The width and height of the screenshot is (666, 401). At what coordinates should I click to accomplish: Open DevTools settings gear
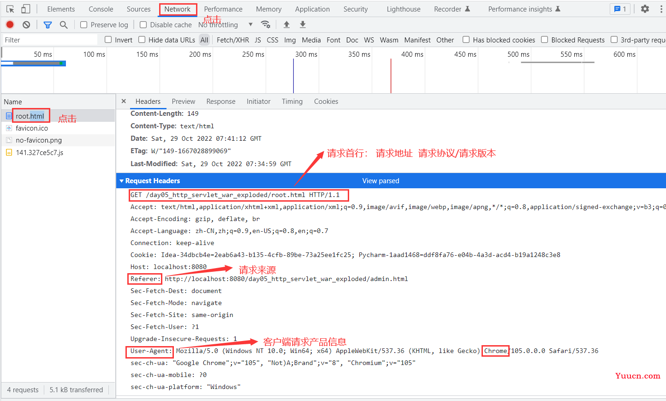[645, 9]
